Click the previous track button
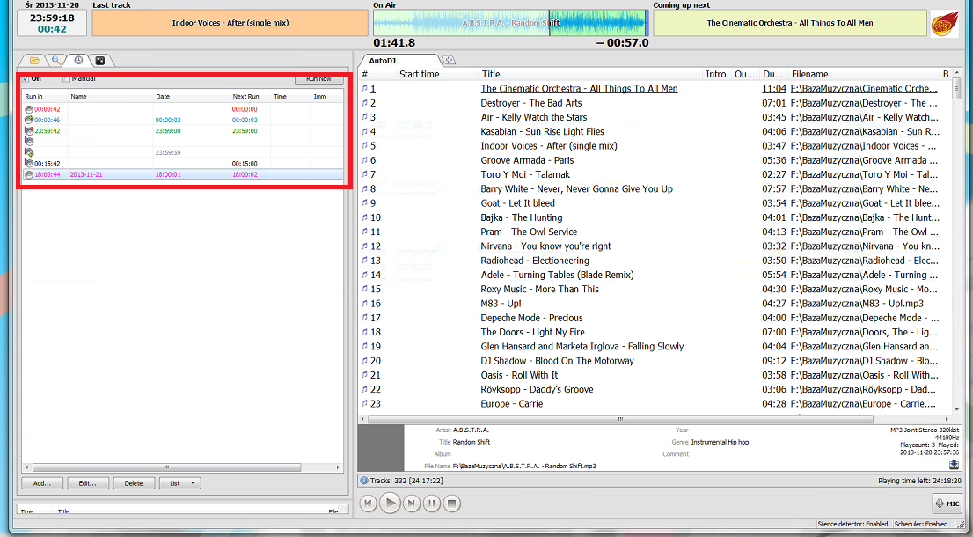 coord(368,504)
